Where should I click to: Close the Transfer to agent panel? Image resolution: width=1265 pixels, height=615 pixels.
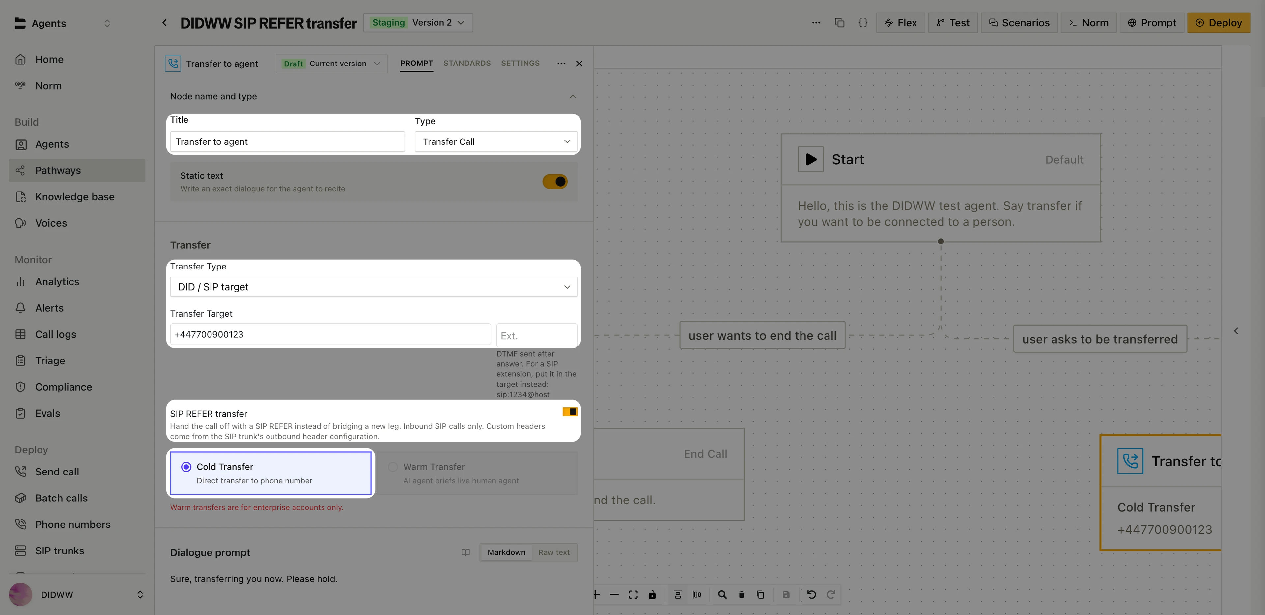tap(579, 63)
